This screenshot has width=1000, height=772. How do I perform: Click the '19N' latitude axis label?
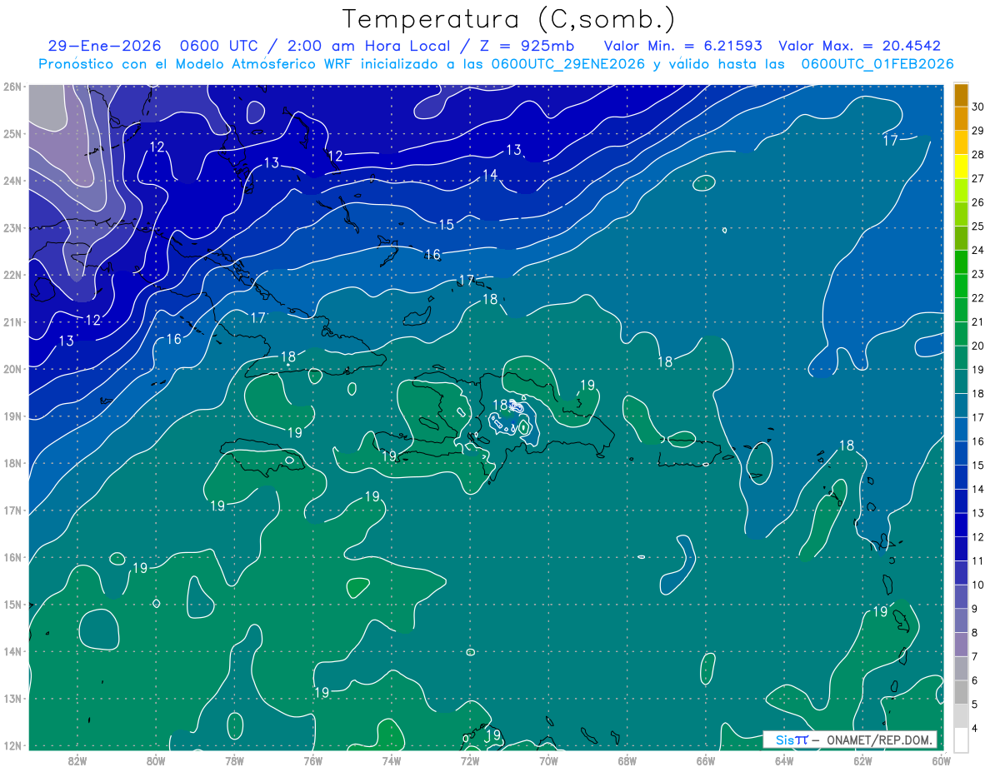point(12,416)
